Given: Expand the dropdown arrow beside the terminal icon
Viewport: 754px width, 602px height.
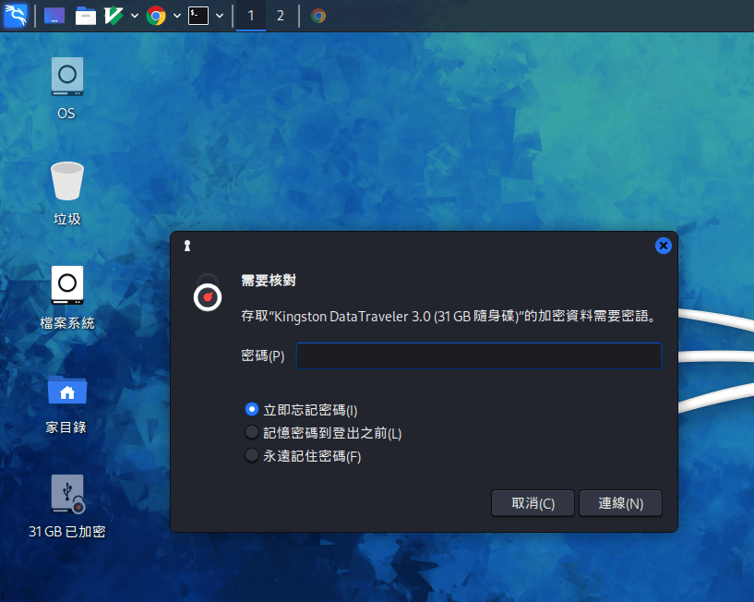Looking at the screenshot, I should (220, 16).
